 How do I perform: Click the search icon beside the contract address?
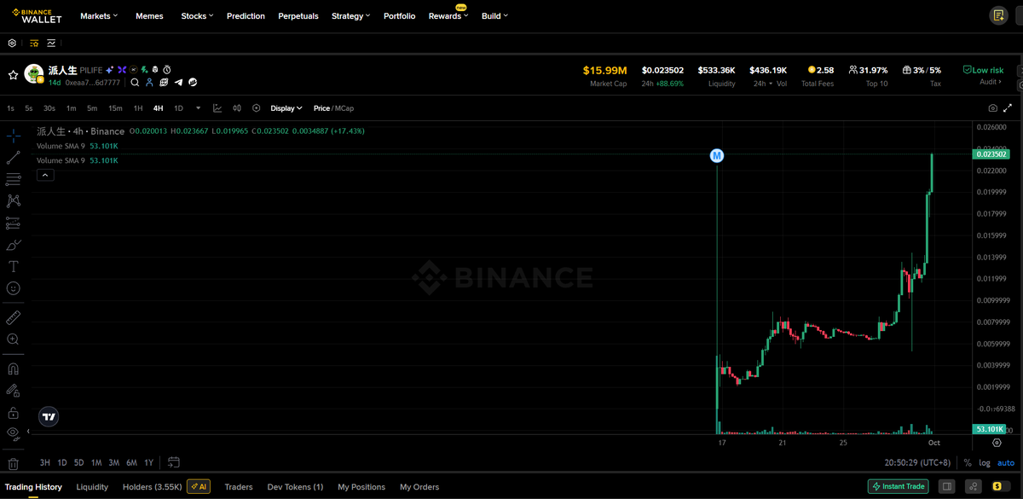tap(135, 83)
